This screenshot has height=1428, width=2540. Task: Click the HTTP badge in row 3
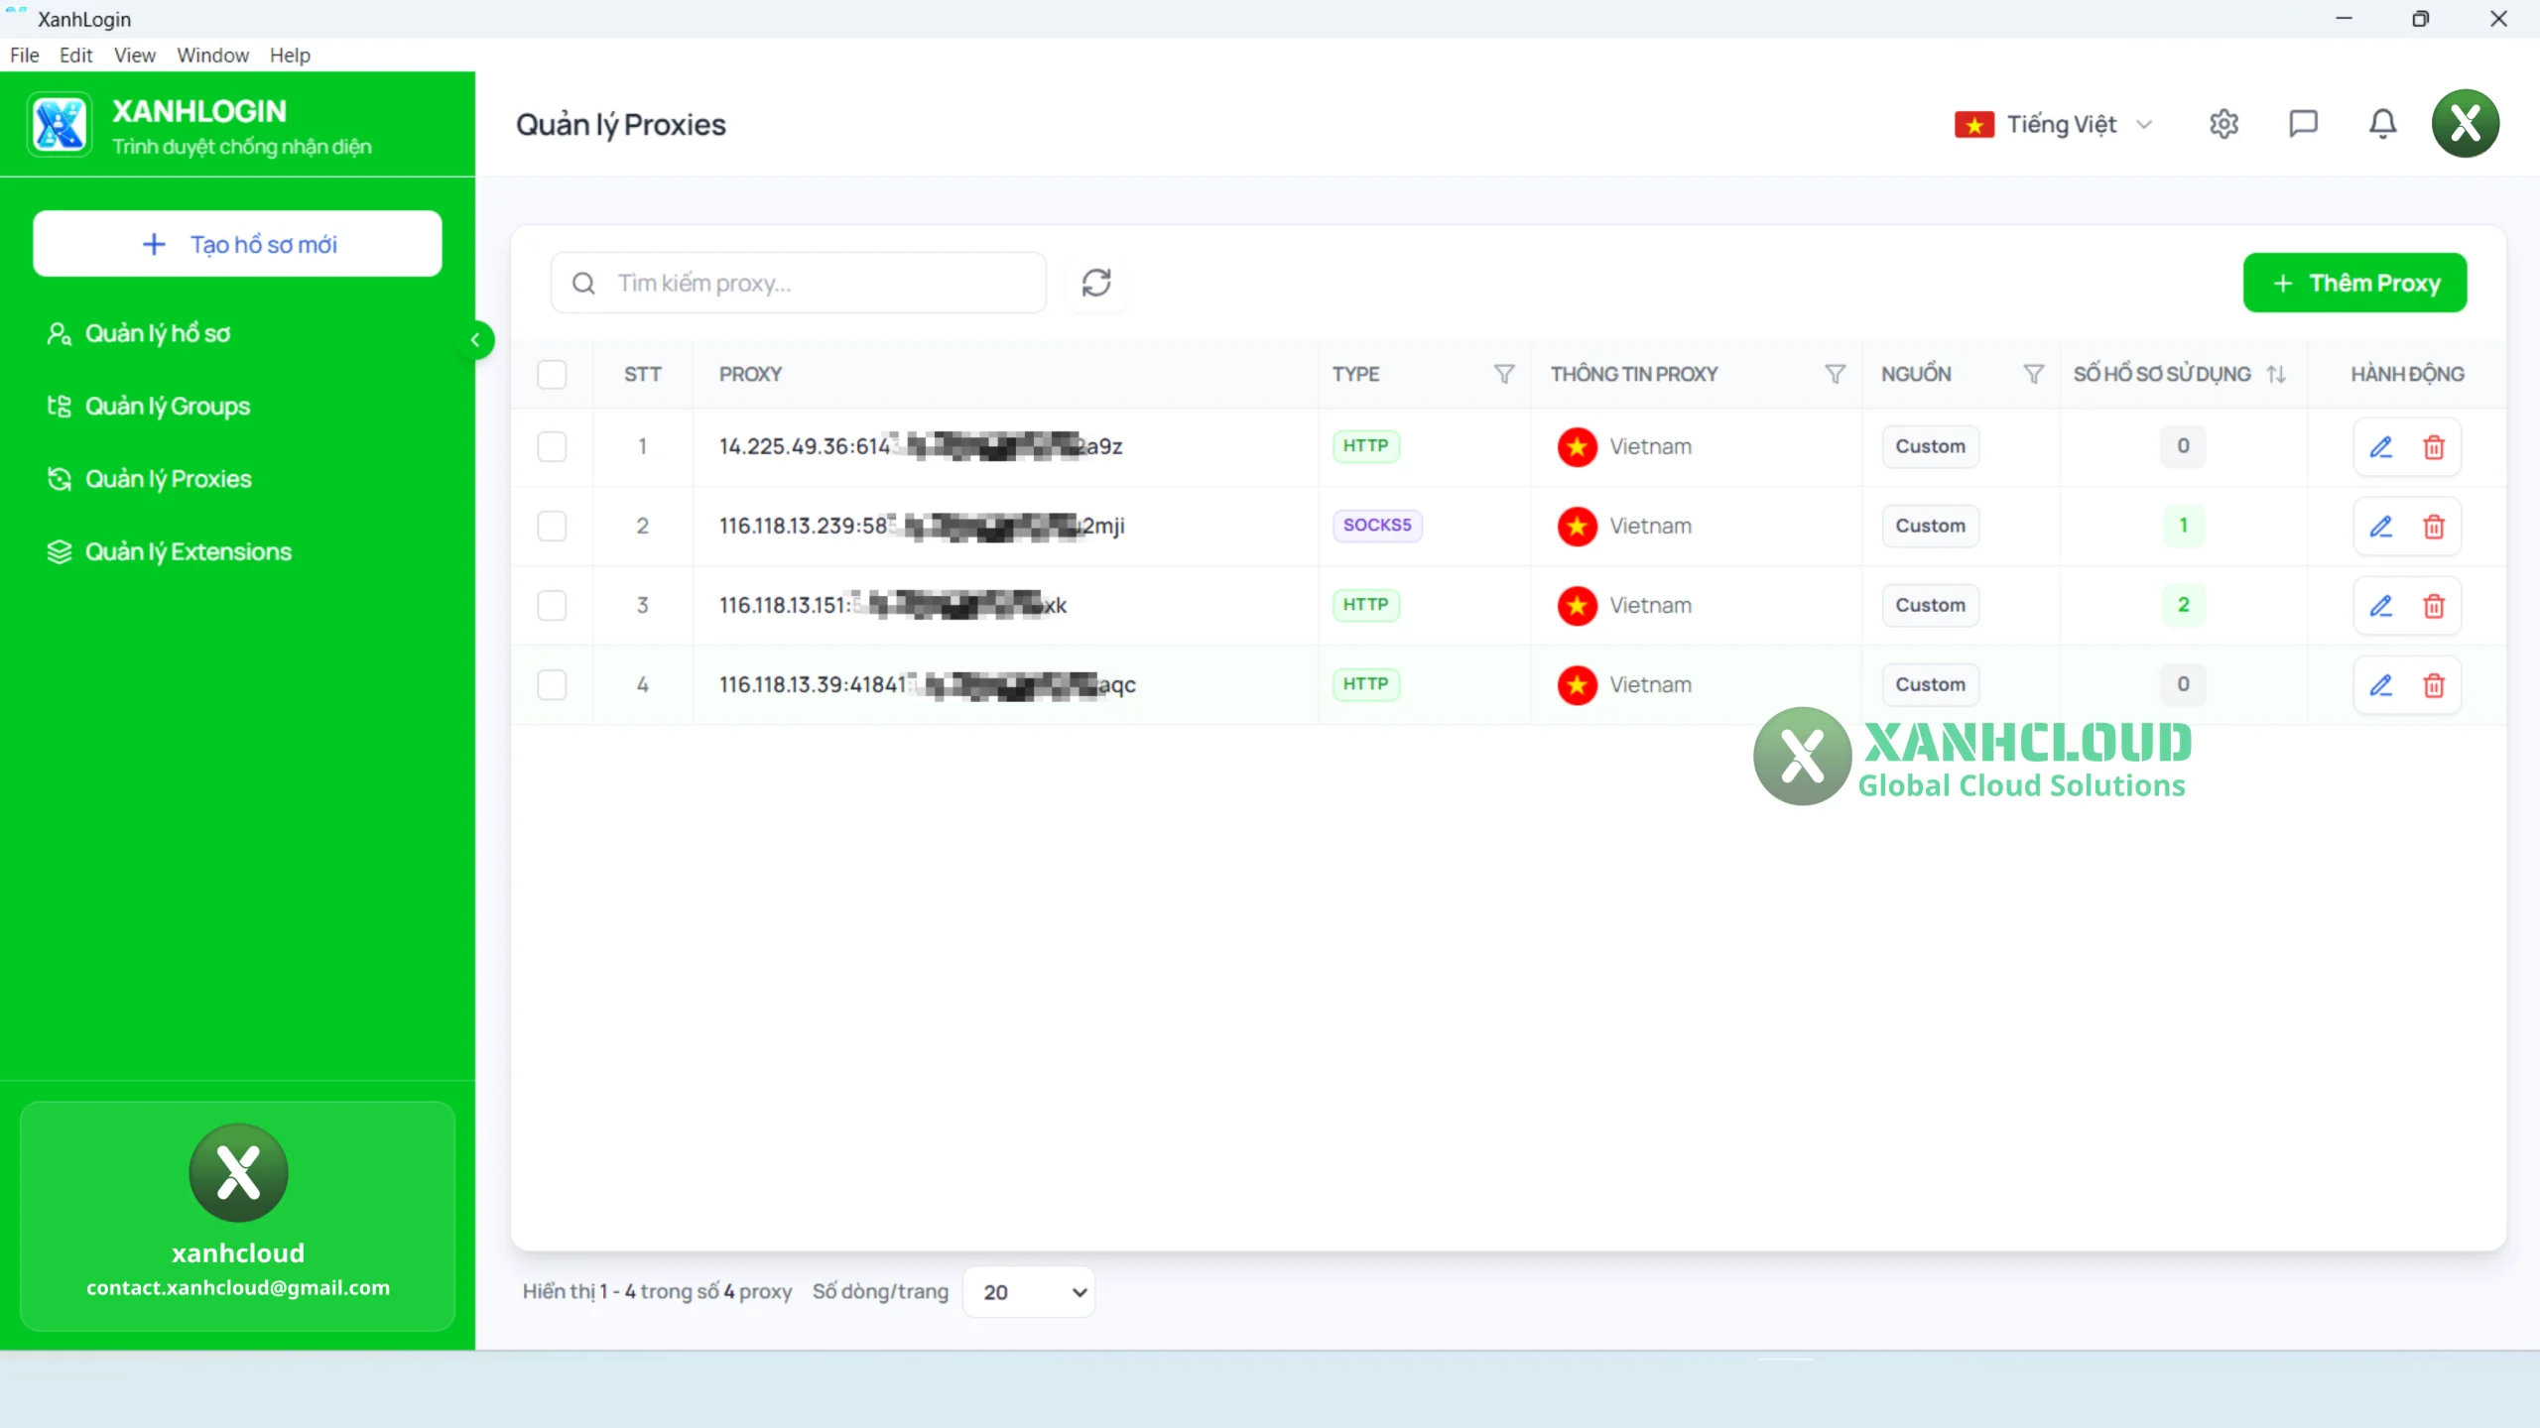click(x=1365, y=605)
